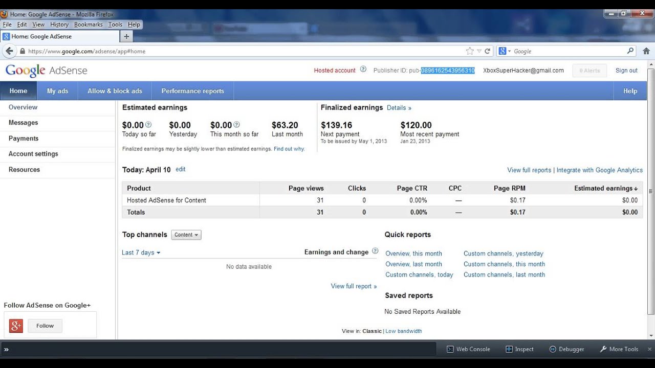
Task: Open the History menu
Action: point(59,25)
